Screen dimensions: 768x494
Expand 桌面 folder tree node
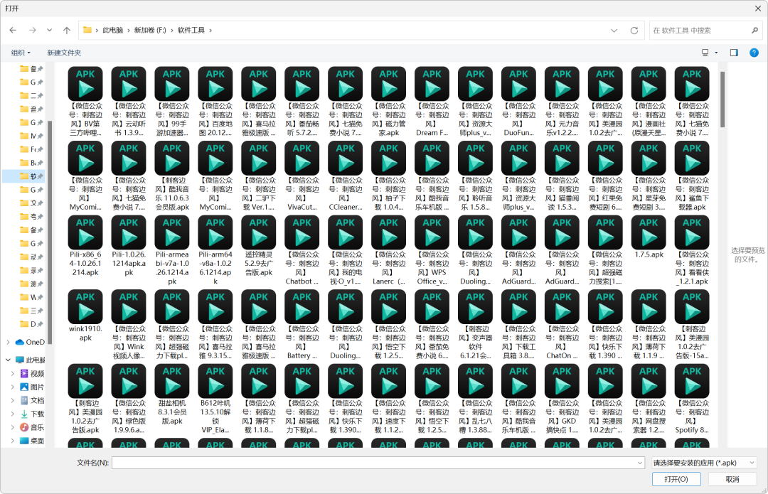pos(12,441)
